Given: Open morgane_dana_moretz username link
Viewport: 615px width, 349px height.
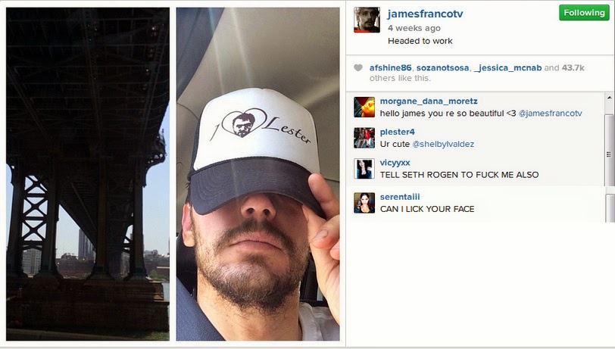Looking at the screenshot, I should pyautogui.click(x=429, y=101).
